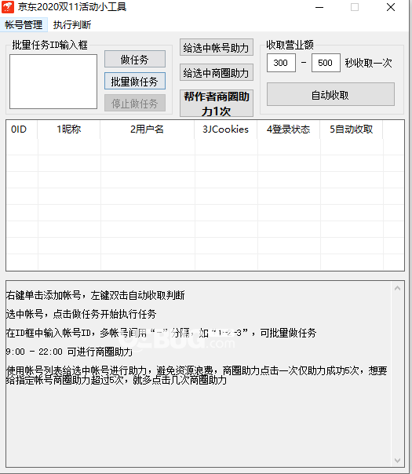
Task: Focus the 批量任务ID输入框 text area
Action: [x=53, y=82]
